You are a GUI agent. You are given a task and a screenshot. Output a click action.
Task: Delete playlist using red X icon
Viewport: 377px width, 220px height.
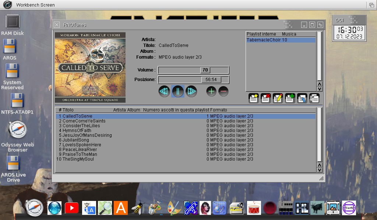266,98
